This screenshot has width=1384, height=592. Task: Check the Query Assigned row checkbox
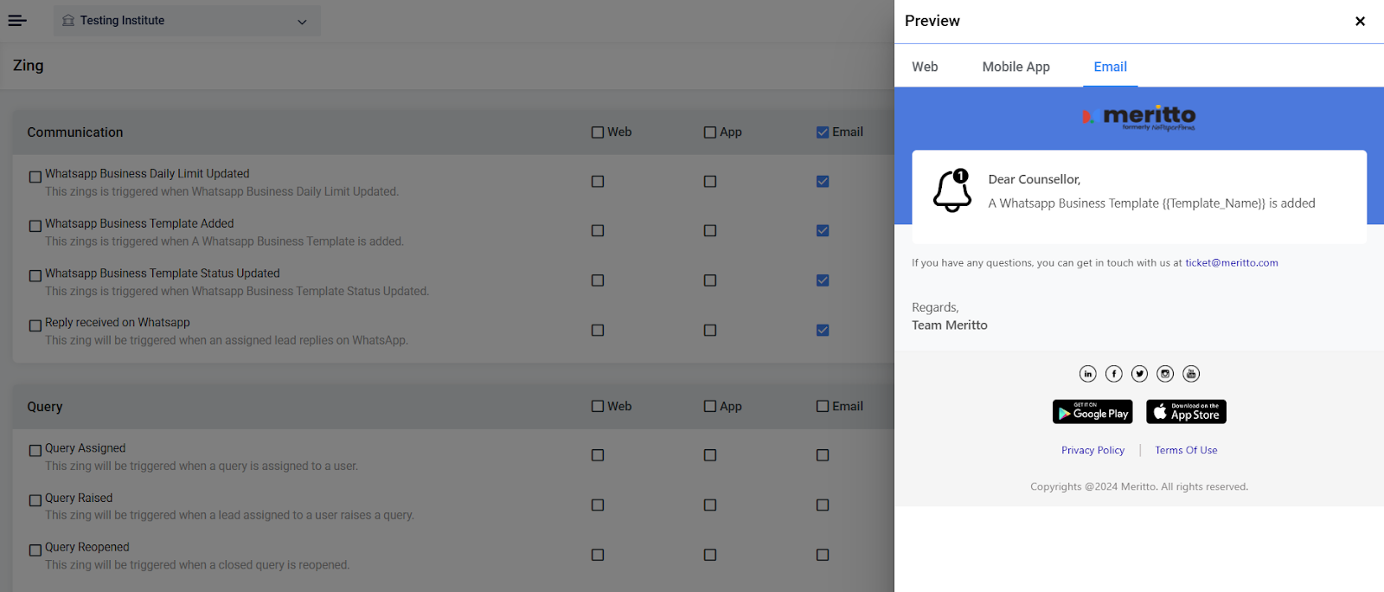point(35,450)
